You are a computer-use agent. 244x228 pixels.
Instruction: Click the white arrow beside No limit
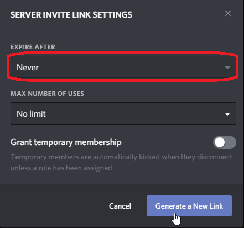coord(227,114)
